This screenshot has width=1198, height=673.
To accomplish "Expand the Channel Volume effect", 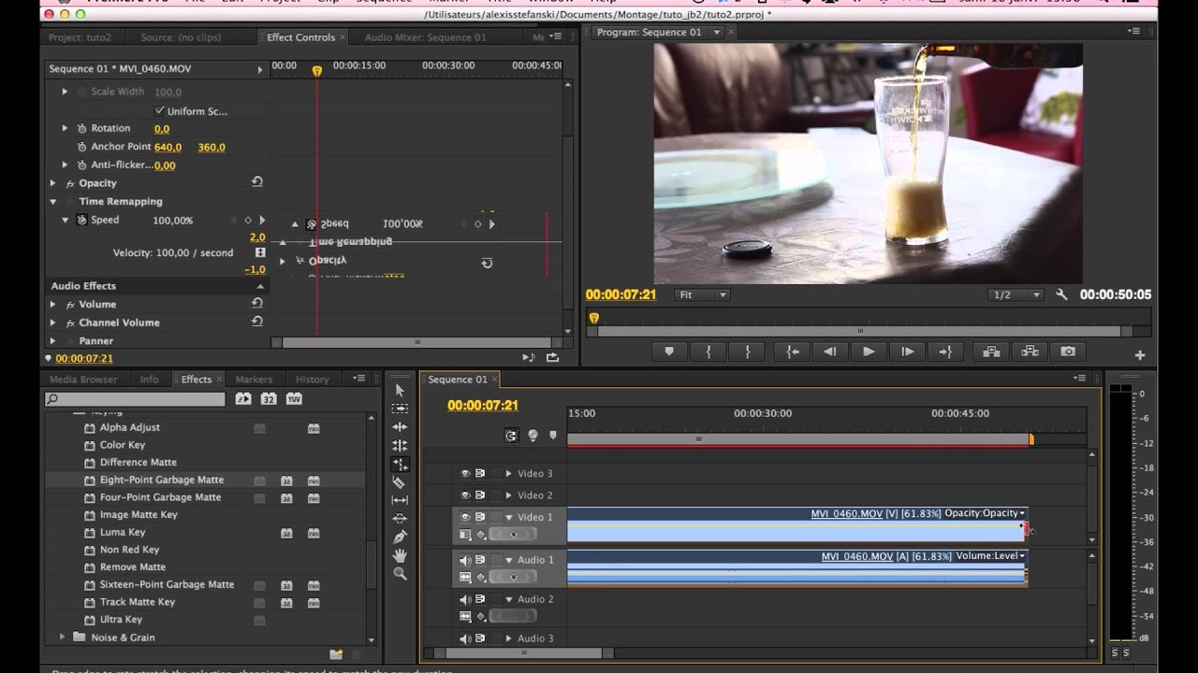I will coord(53,322).
